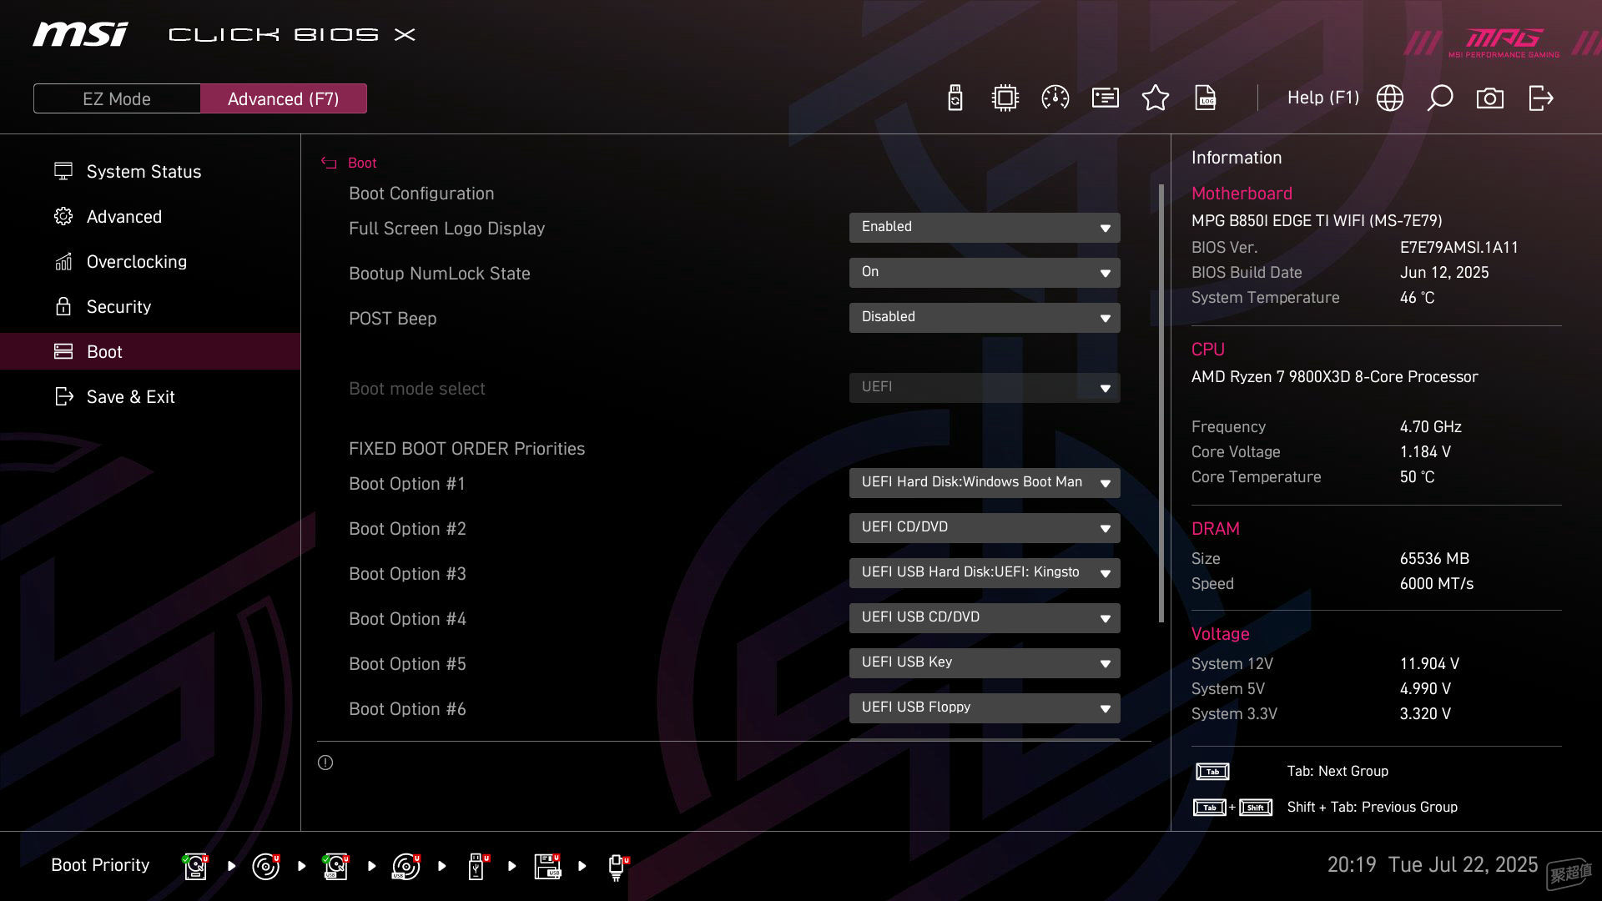Click the Motherboard section heading

[1242, 194]
